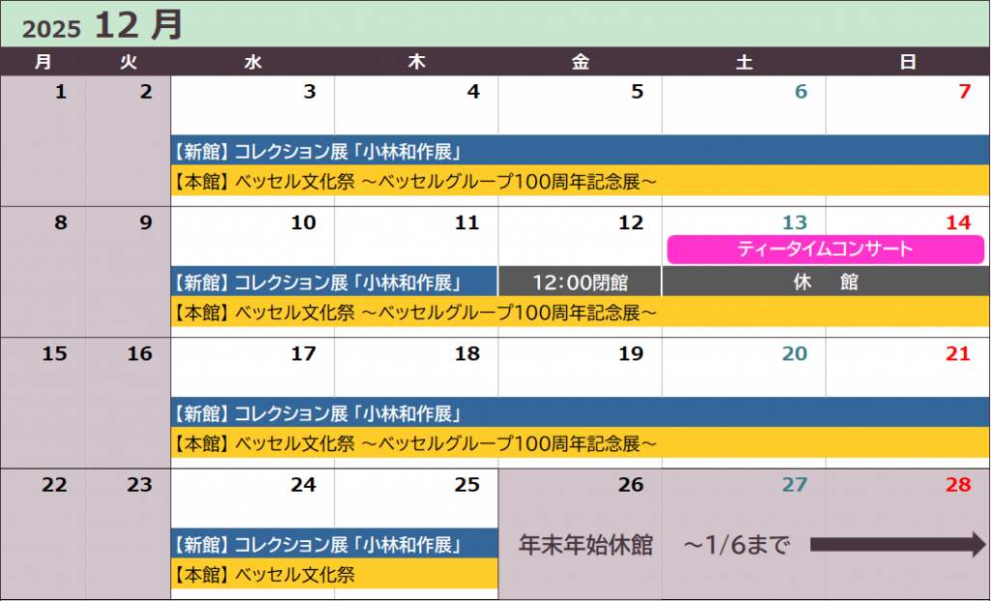Select the 金 weekday header
Image resolution: width=991 pixels, height=601 pixels.
point(580,62)
